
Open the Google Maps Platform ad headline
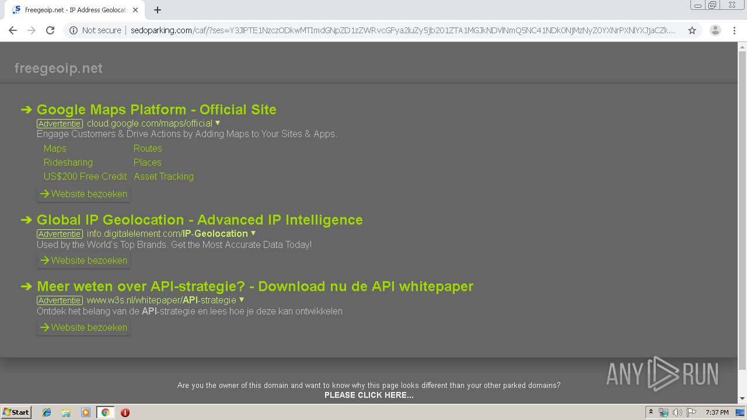coord(156,110)
